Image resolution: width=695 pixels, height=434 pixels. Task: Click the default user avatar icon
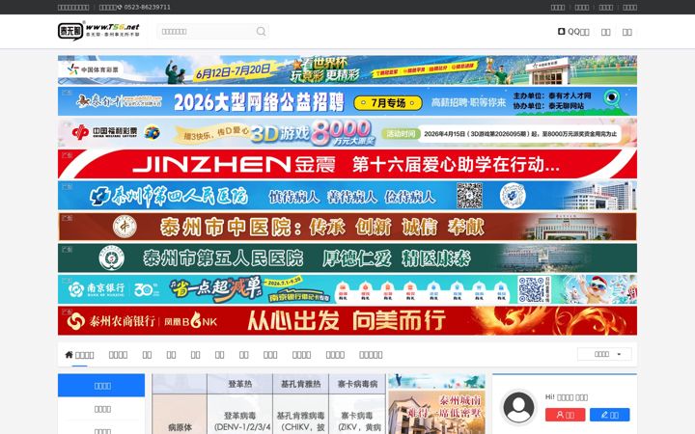pyautogui.click(x=518, y=407)
